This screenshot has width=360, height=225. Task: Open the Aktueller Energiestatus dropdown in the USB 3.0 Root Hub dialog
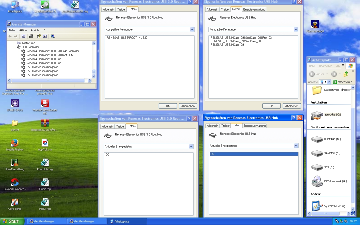[191, 146]
